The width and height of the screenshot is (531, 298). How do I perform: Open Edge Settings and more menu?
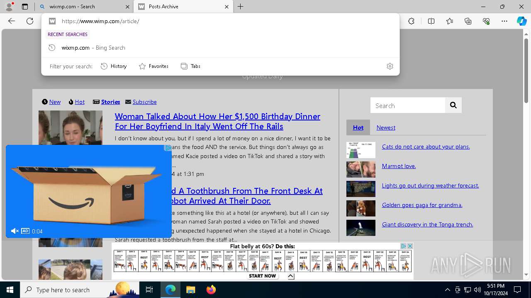pos(504,21)
